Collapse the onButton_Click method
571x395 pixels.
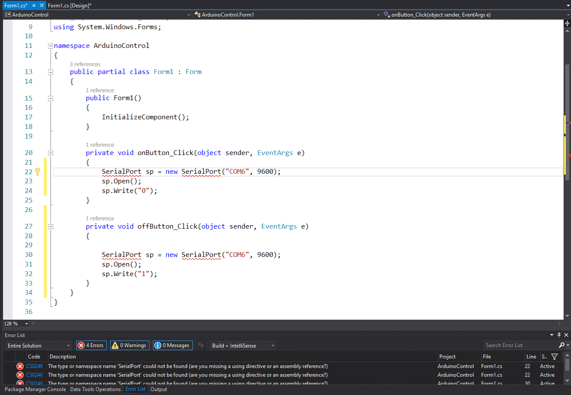[x=51, y=153]
